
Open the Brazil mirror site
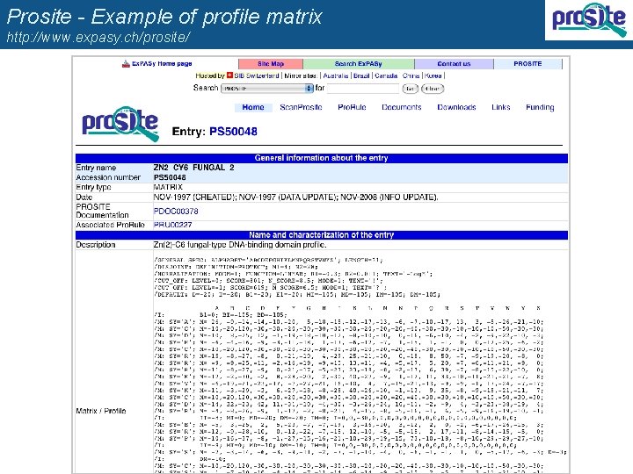(361, 75)
